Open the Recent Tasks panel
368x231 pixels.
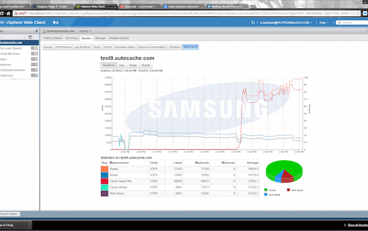coord(9,214)
